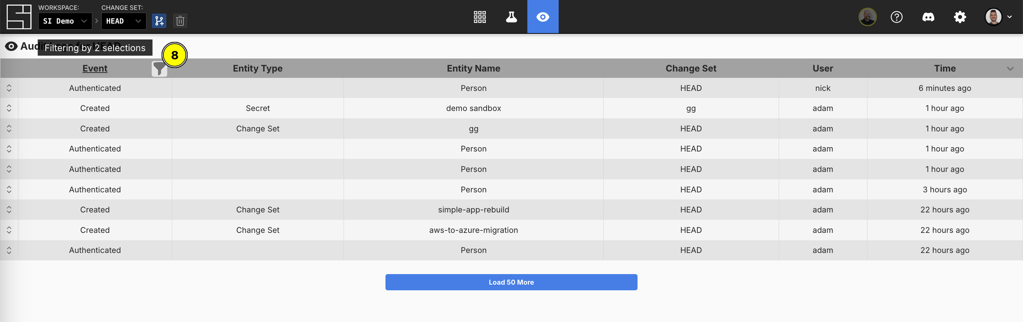Expand the SI Demo workspace dropdown
1023x322 pixels.
(65, 21)
